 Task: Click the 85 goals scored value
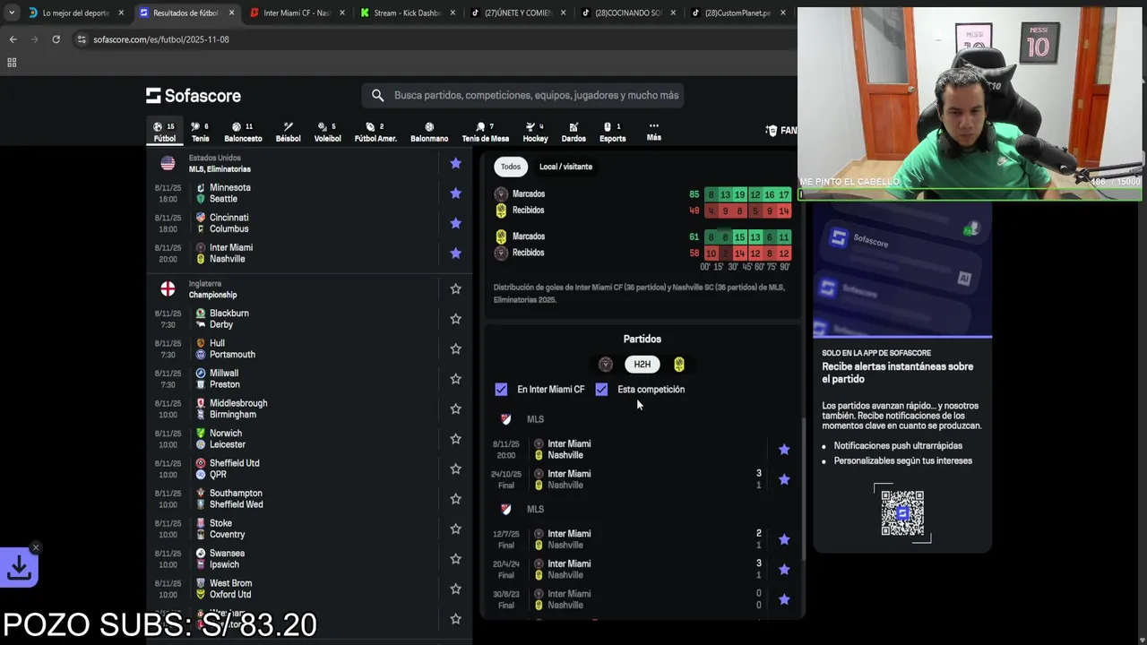coord(694,194)
